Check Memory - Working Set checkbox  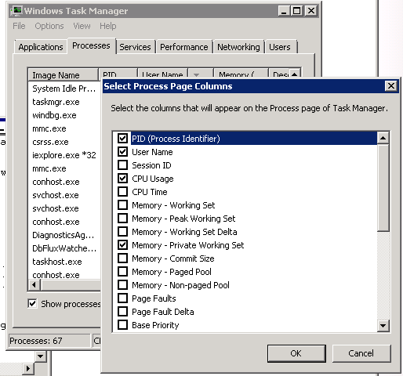click(122, 205)
